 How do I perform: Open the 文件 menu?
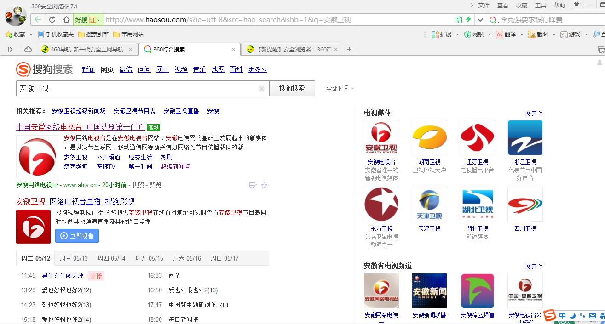[x=484, y=6]
